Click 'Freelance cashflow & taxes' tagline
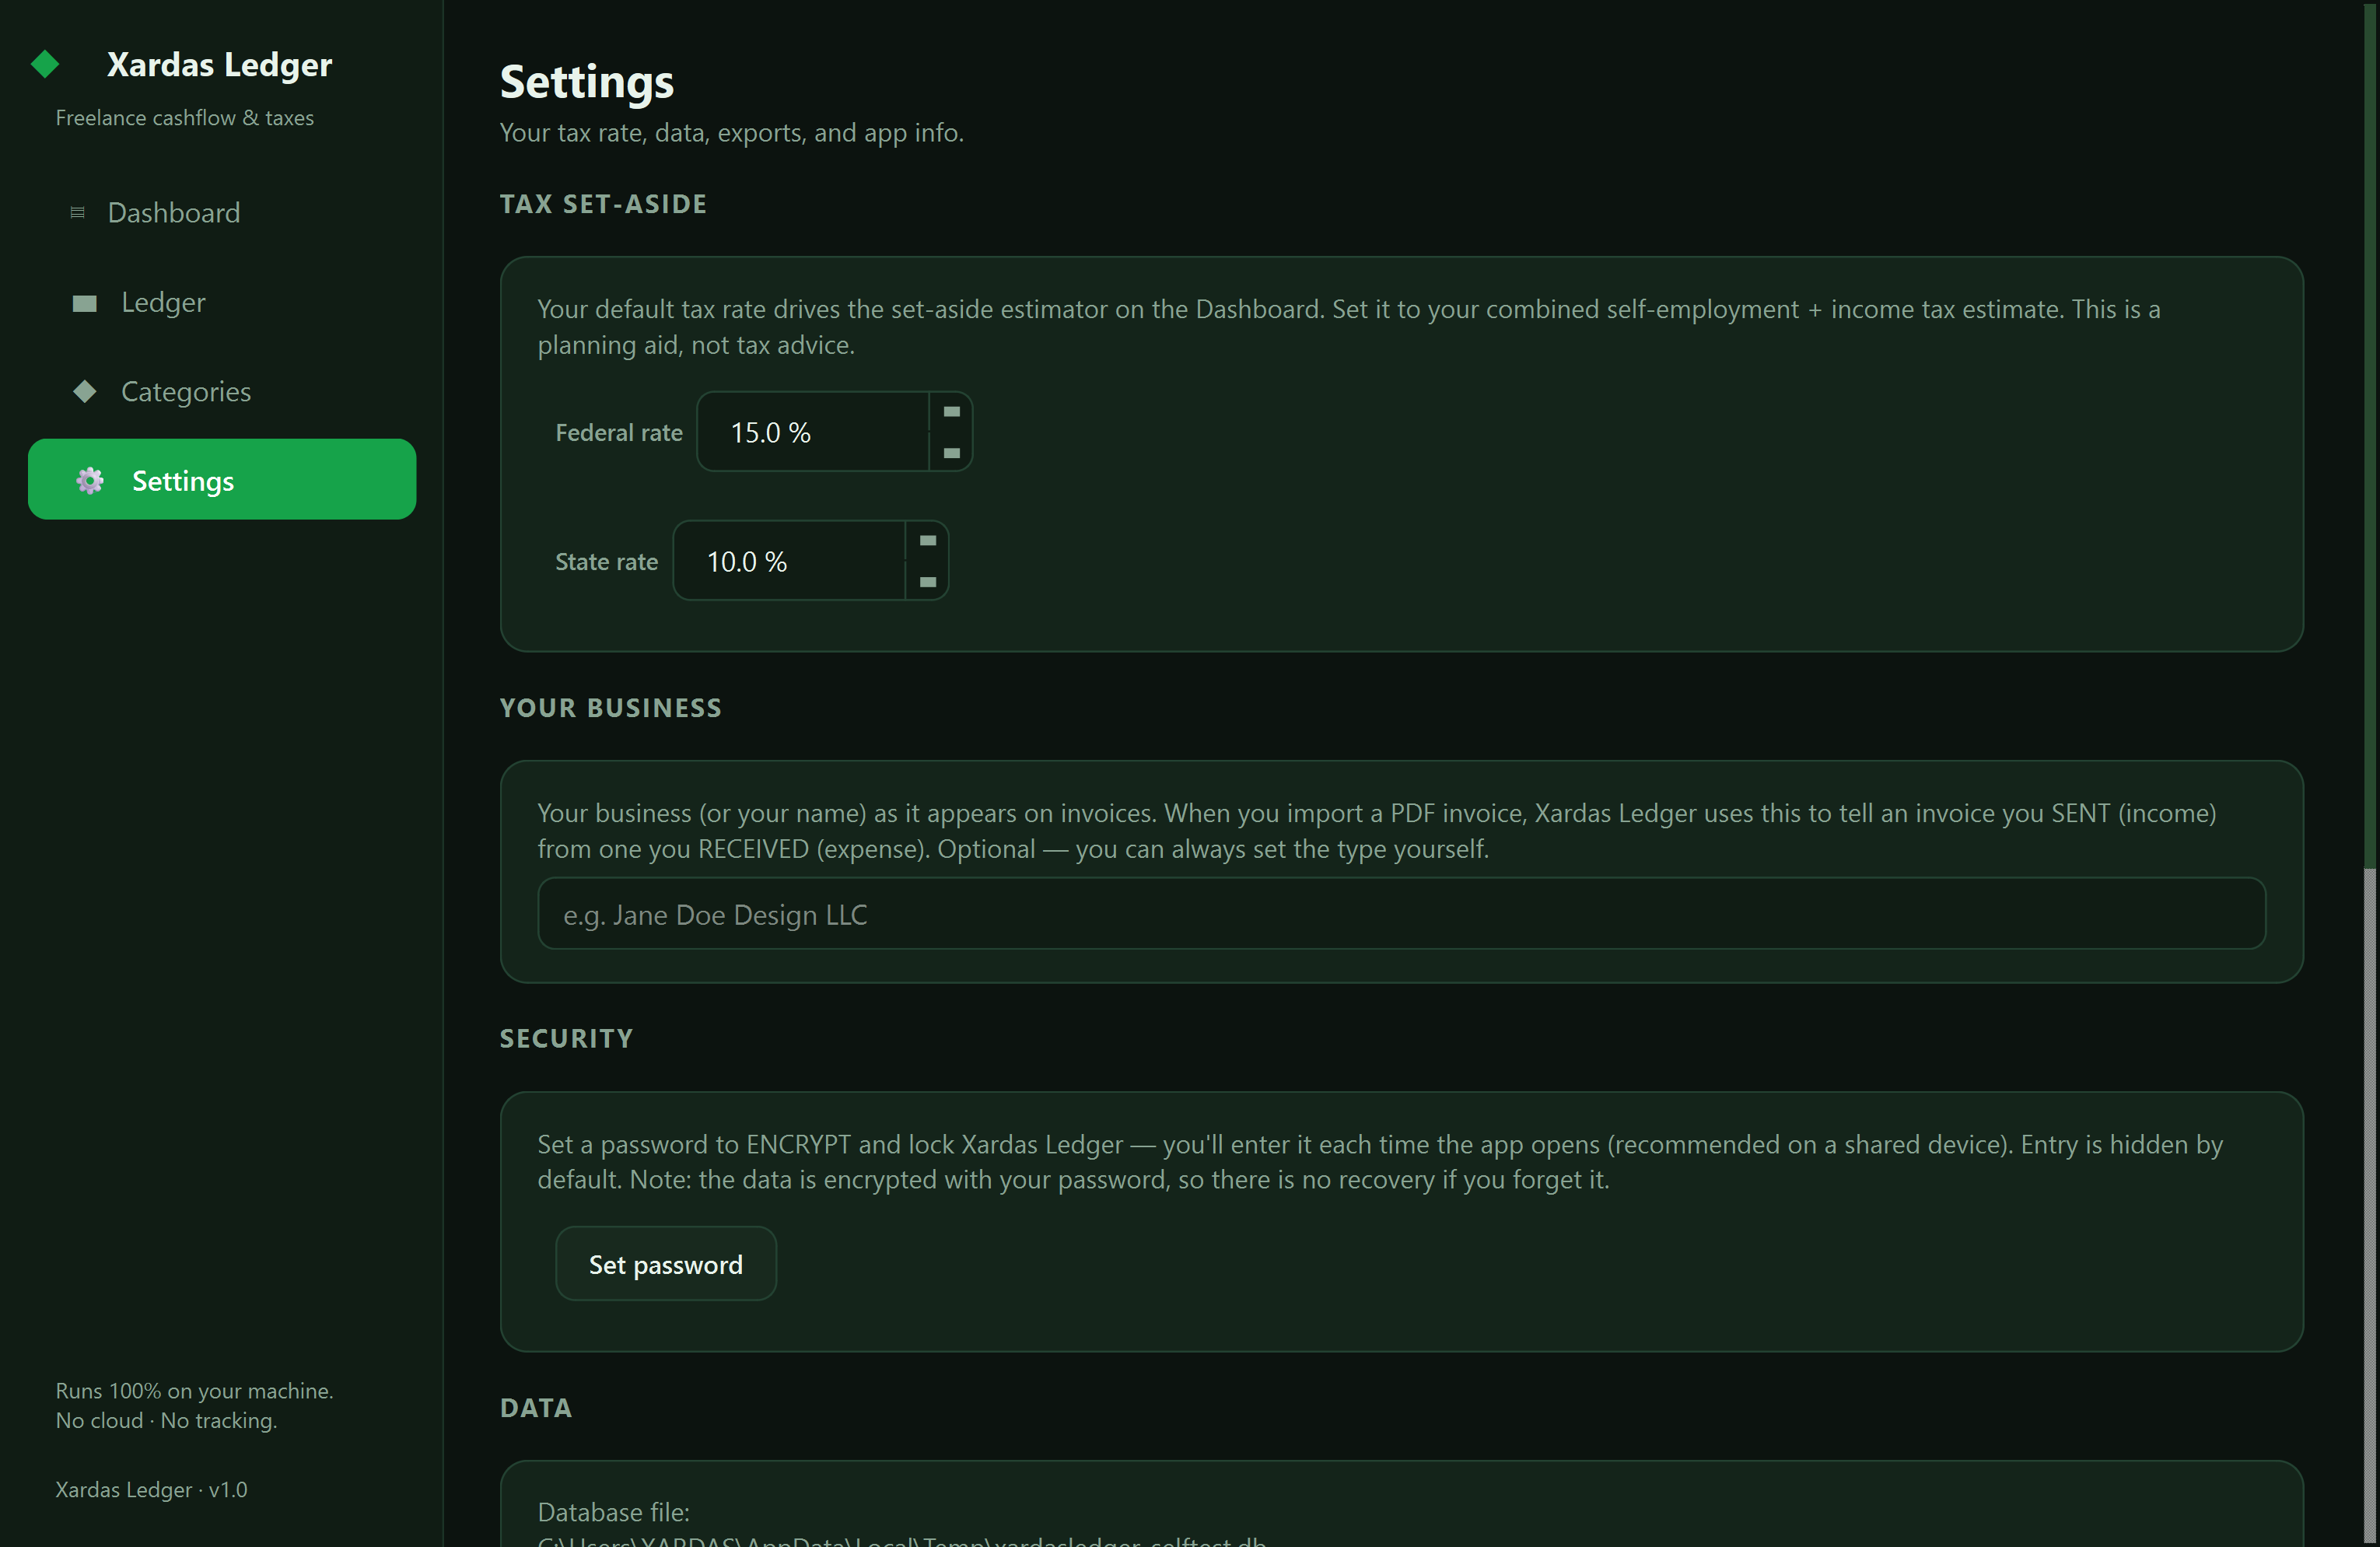 pos(184,118)
